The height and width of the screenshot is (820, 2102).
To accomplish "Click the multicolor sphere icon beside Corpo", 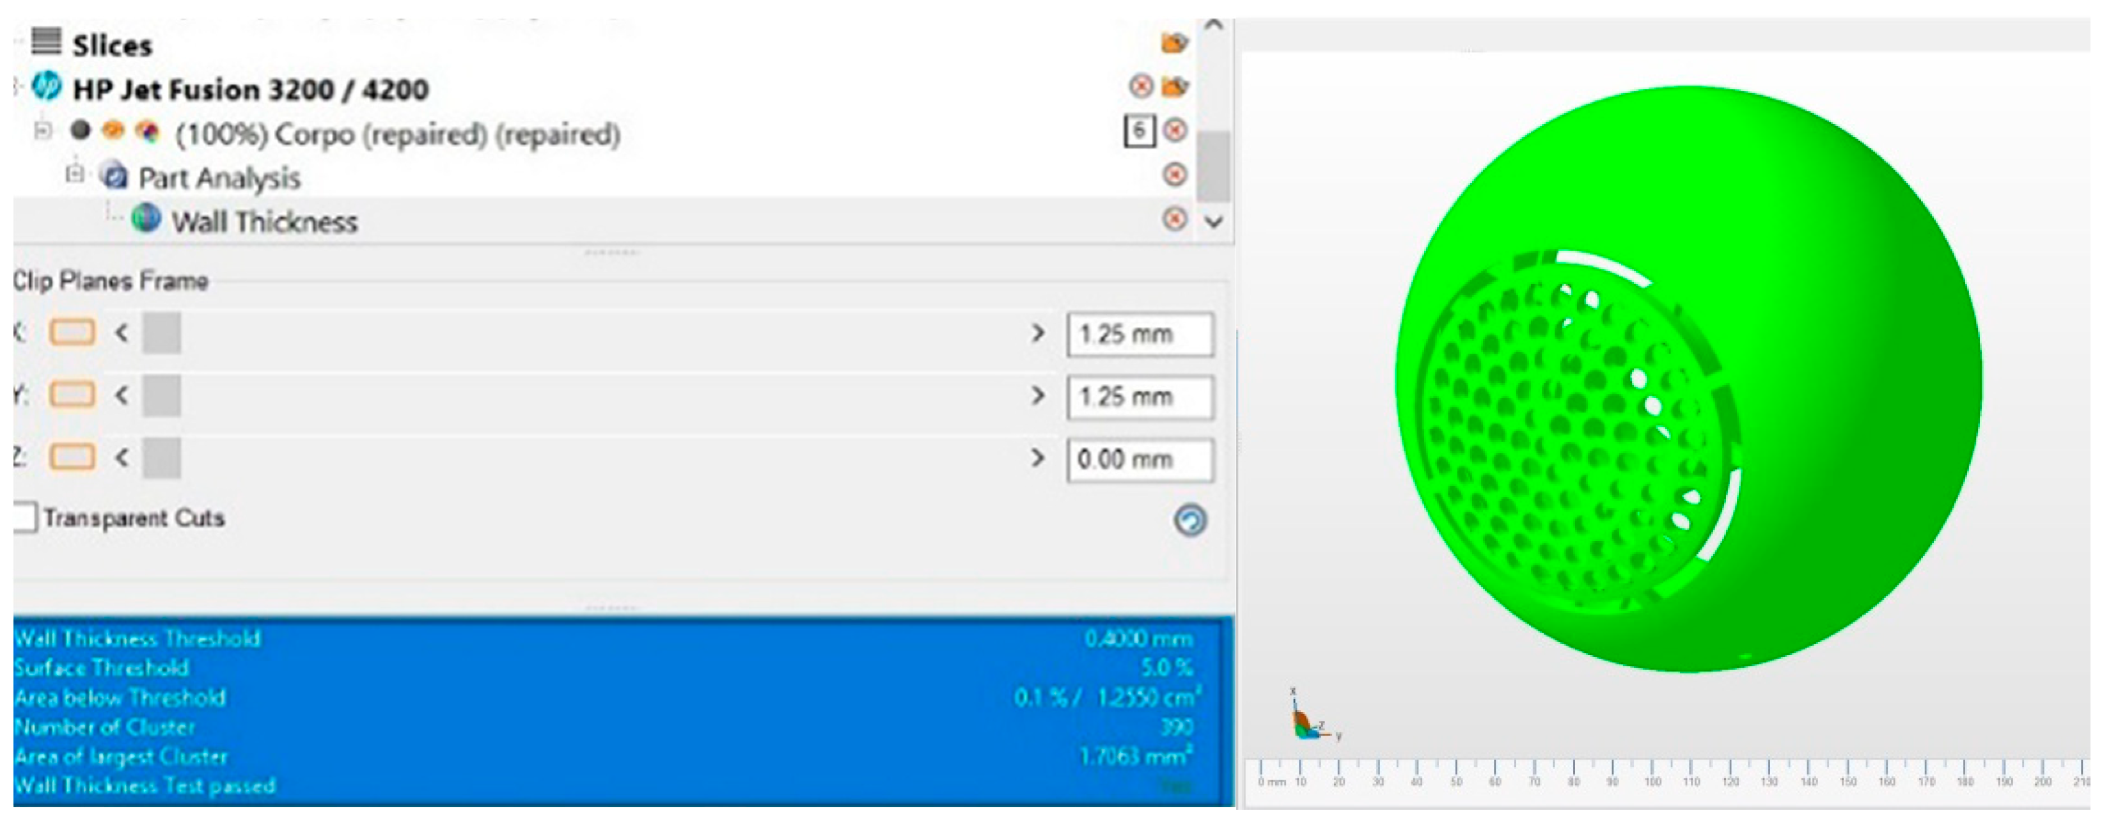I will coord(148,131).
